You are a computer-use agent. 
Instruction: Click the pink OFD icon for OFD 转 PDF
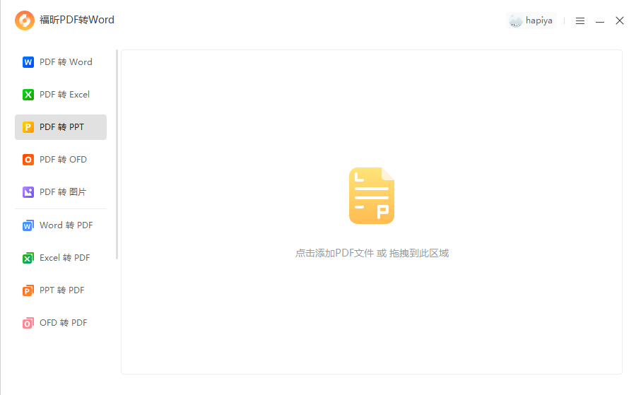tap(28, 323)
